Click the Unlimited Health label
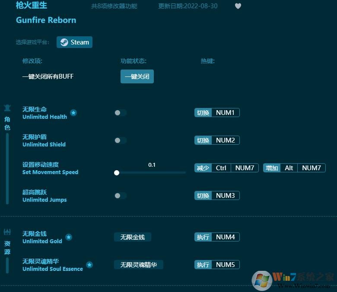This screenshot has height=292, width=337. [45, 117]
